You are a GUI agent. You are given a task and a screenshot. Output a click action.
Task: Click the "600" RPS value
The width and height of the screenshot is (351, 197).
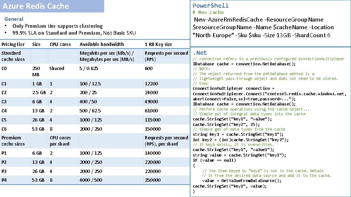[x=149, y=68]
